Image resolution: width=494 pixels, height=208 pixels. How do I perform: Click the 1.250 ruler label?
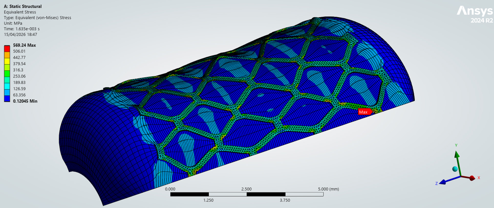tap(208, 200)
